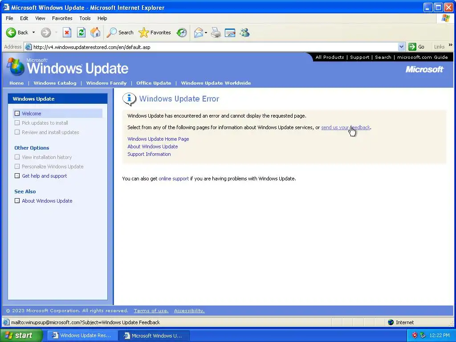
Task: Expand the Links toolbar chevron
Action: (x=451, y=45)
